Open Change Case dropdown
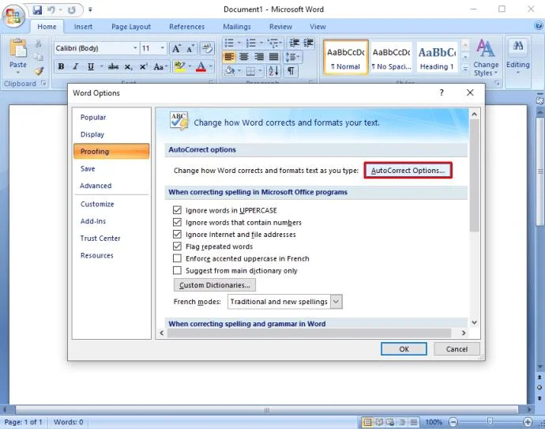The height and width of the screenshot is (429, 545). pos(160,66)
